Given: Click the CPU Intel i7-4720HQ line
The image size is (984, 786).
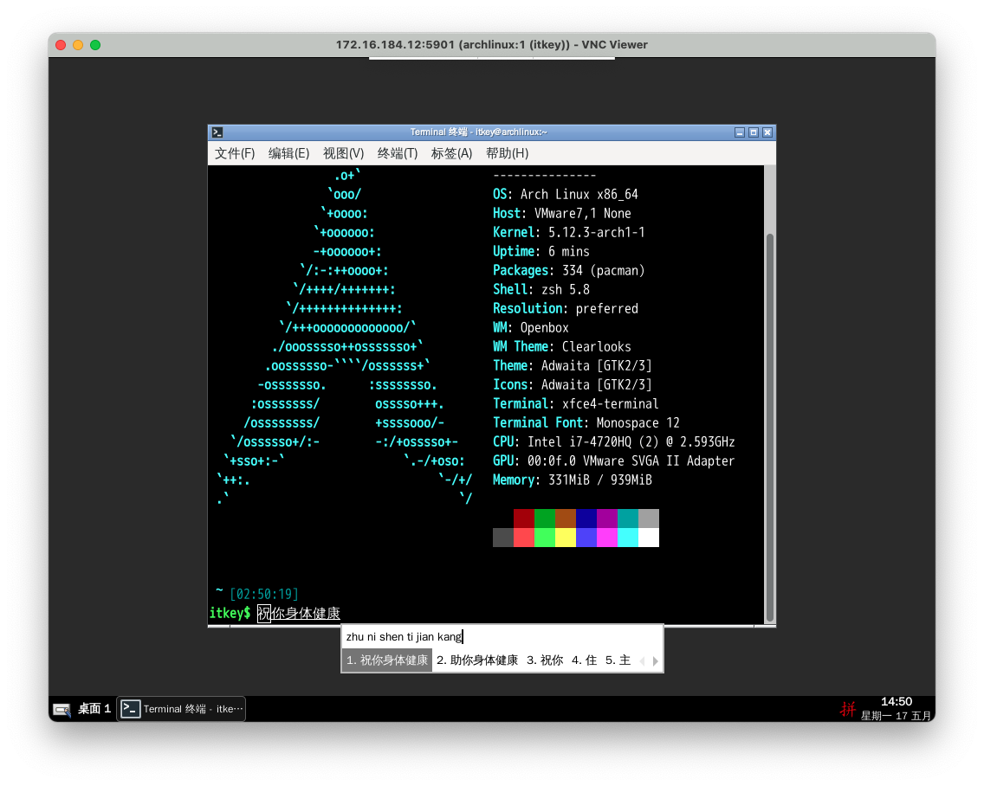Looking at the screenshot, I should (x=614, y=442).
